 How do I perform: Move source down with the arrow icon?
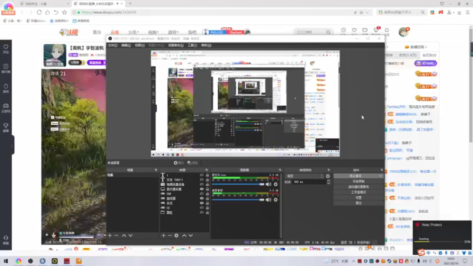[x=190, y=235]
